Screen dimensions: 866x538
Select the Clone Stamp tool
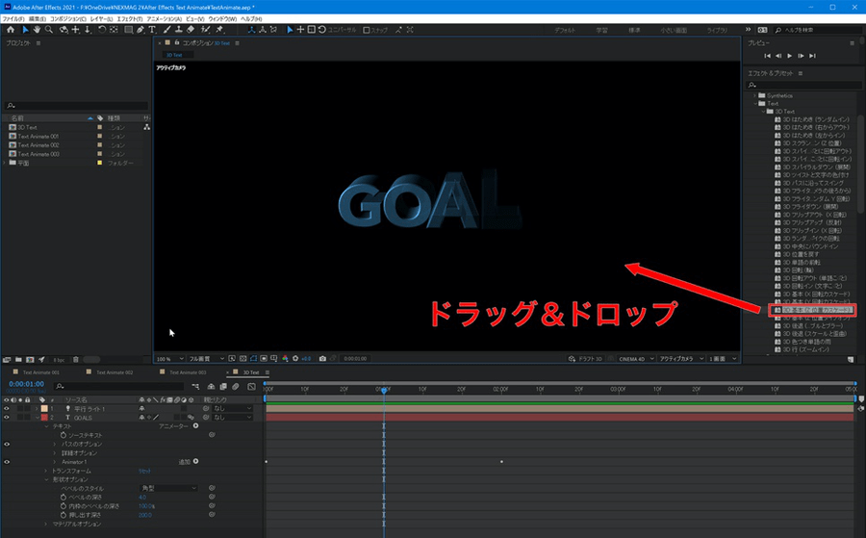[x=178, y=29]
